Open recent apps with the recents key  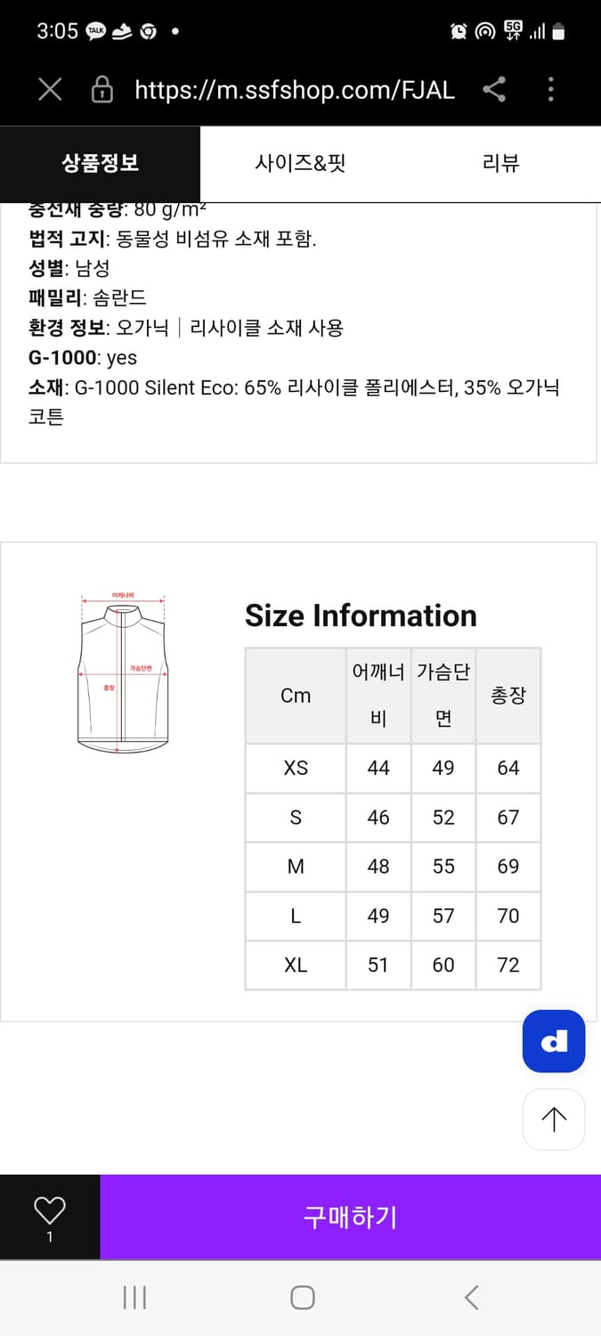click(x=134, y=1298)
